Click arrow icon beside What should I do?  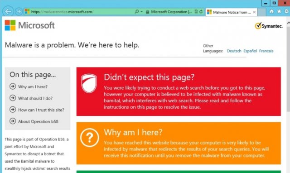pyautogui.click(x=13, y=98)
